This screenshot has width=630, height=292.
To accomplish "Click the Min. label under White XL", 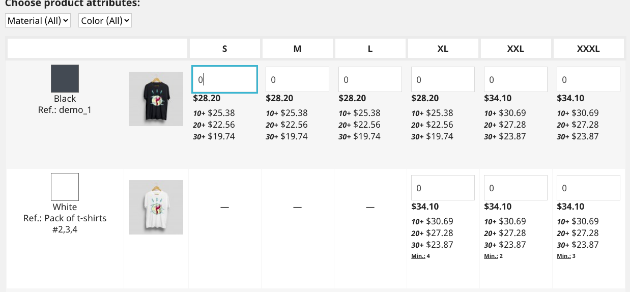I will [418, 256].
